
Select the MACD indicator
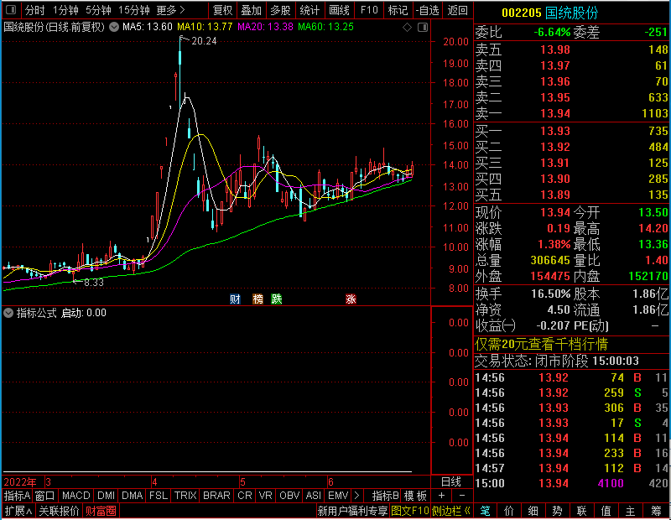(x=76, y=496)
